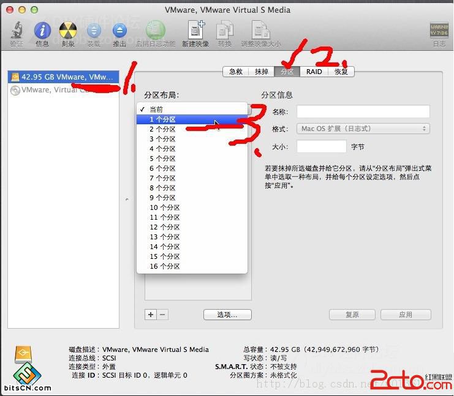Choose 16 个分区 from layout menu
454x396 pixels.
point(192,266)
